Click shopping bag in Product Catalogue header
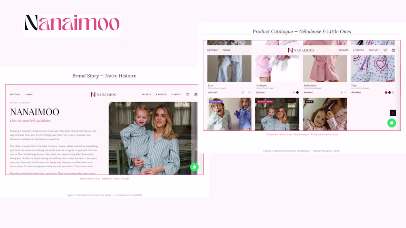The image size is (406, 228). [x=393, y=50]
